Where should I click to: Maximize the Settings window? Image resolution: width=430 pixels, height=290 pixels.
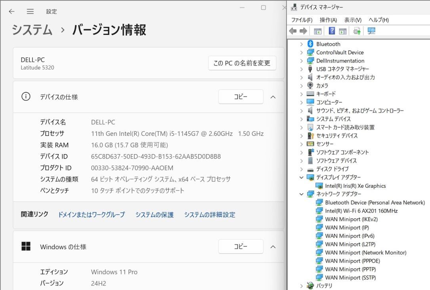pos(263,8)
